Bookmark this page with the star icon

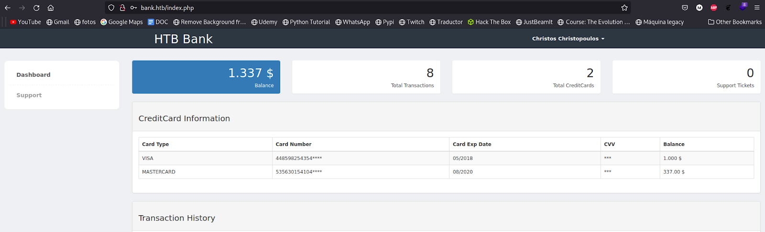(624, 8)
